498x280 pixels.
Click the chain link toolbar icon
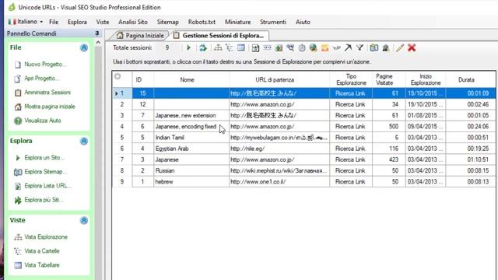[337, 48]
